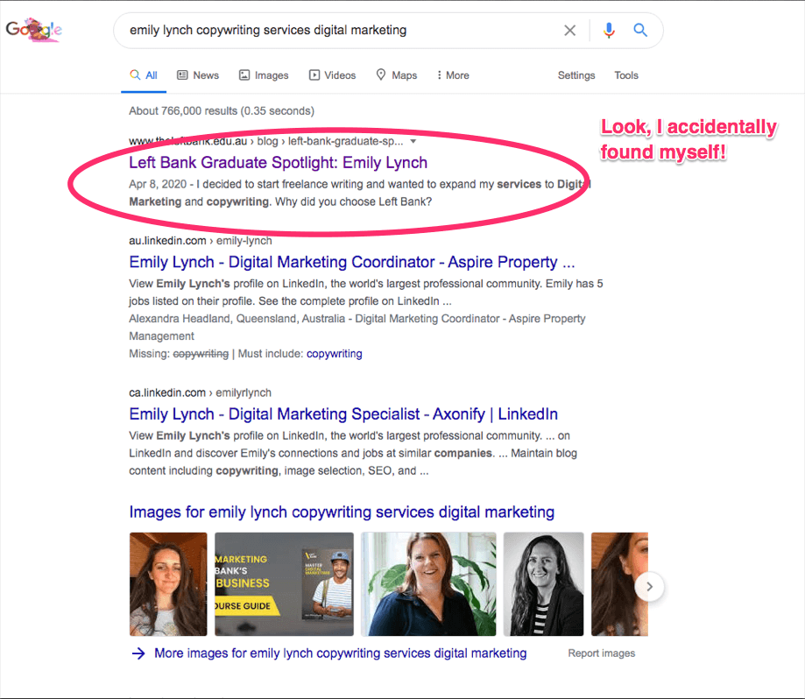Open Emily Lynch Digital Marketing Specialist Axonify result
Viewport: 805px width, 699px height.
point(343,413)
